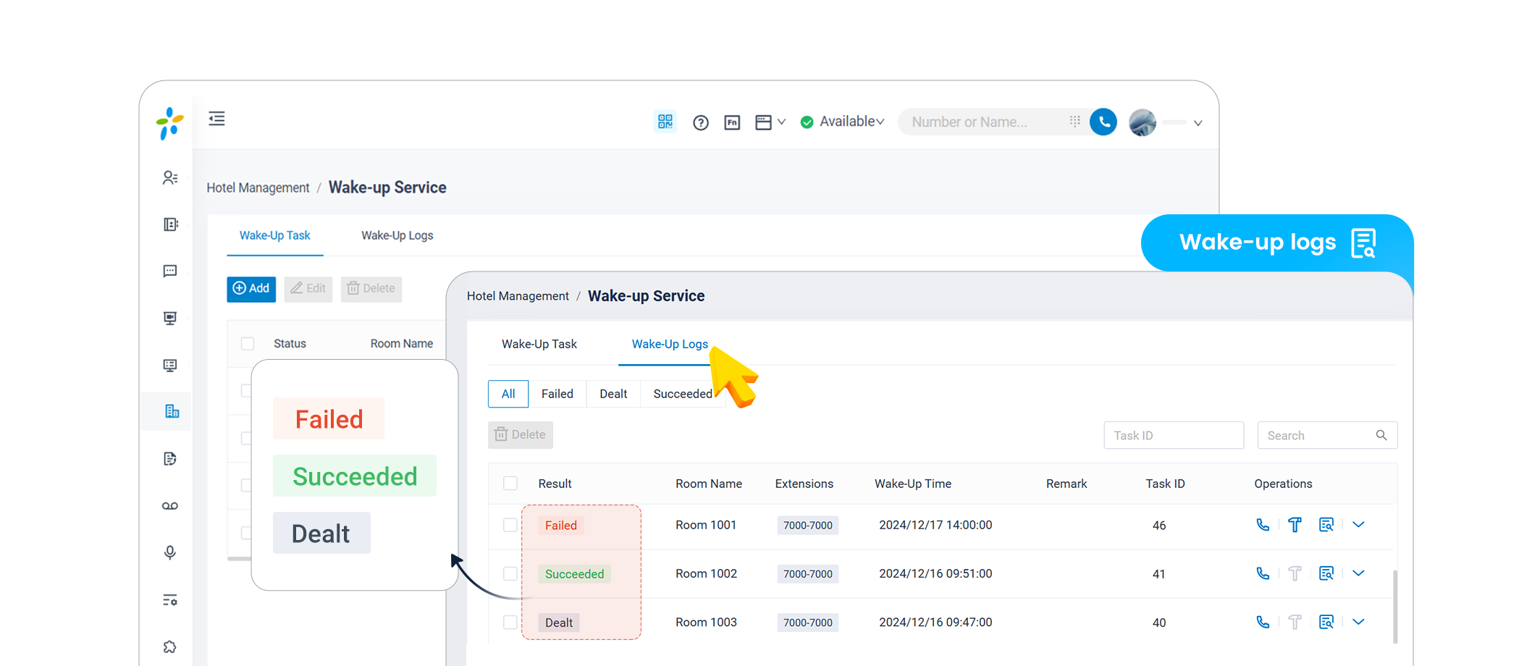Click the 7000-7000 extension for Room 1001
This screenshot has width=1540, height=666.
tap(808, 526)
